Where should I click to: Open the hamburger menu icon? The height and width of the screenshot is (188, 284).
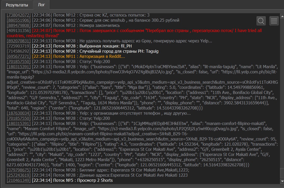274,21
